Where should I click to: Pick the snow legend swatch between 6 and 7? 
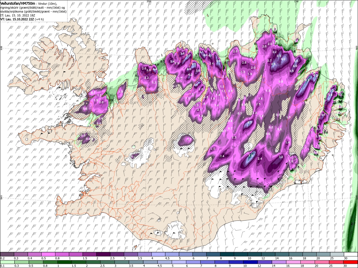[199, 254]
